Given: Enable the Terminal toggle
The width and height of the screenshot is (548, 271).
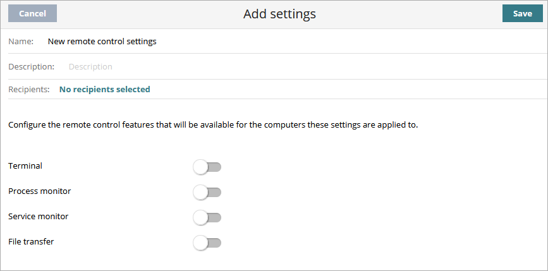Looking at the screenshot, I should 207,167.
